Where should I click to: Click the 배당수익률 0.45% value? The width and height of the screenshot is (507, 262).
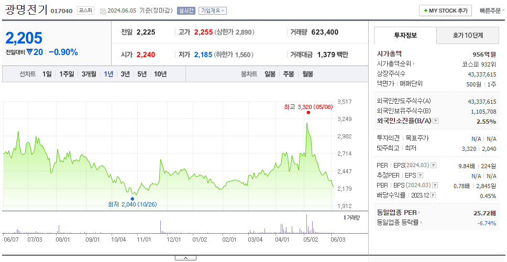[488, 195]
